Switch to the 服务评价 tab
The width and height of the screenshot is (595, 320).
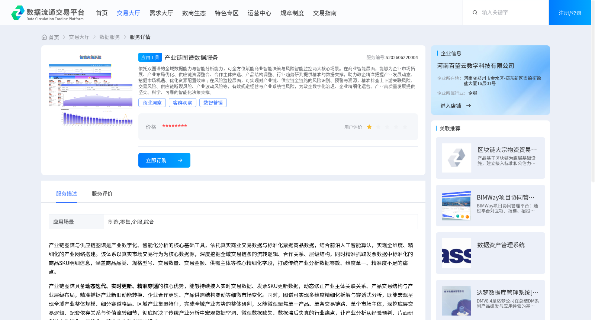[102, 194]
